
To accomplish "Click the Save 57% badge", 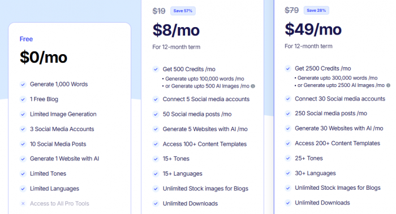I will pyautogui.click(x=183, y=11).
